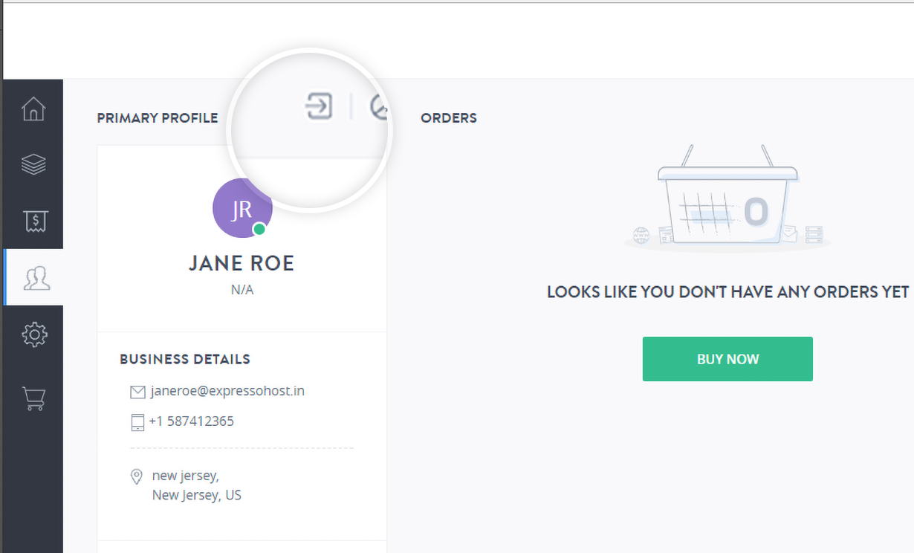This screenshot has width=914, height=553.
Task: Open the Home dashboard in sidebar
Action: [33, 109]
